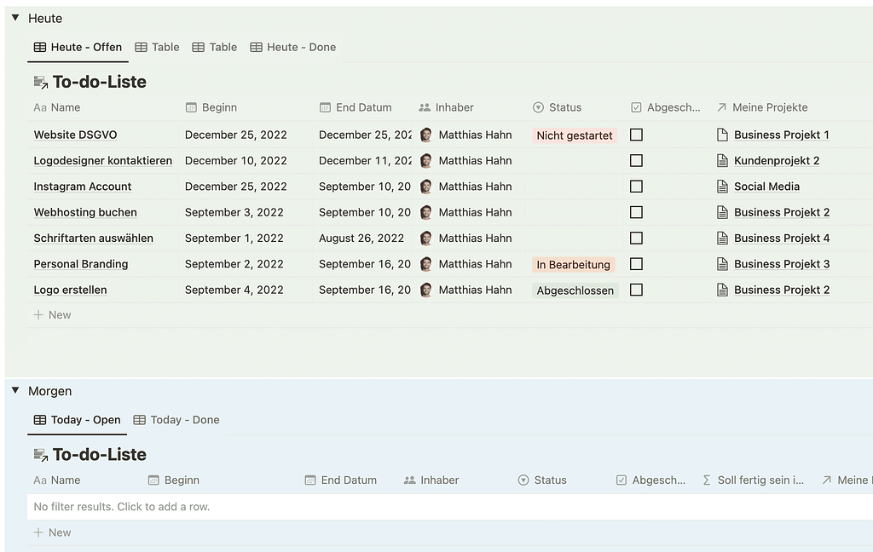Click the empty 'No filter results' row
Viewport: 873px width, 552px height.
tap(256, 507)
